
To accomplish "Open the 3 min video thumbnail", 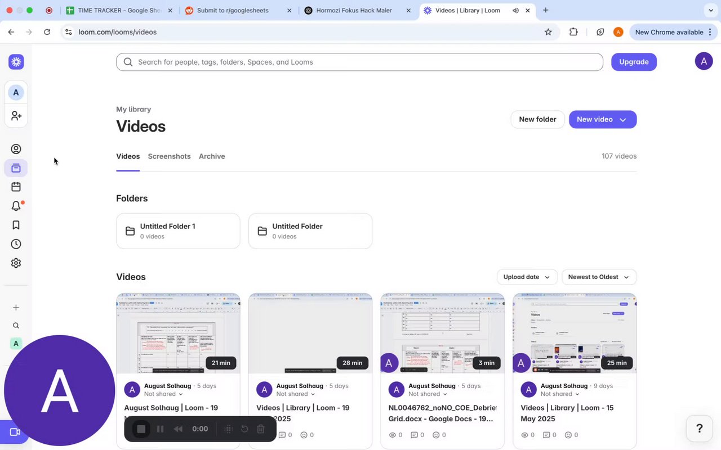I will [442, 332].
